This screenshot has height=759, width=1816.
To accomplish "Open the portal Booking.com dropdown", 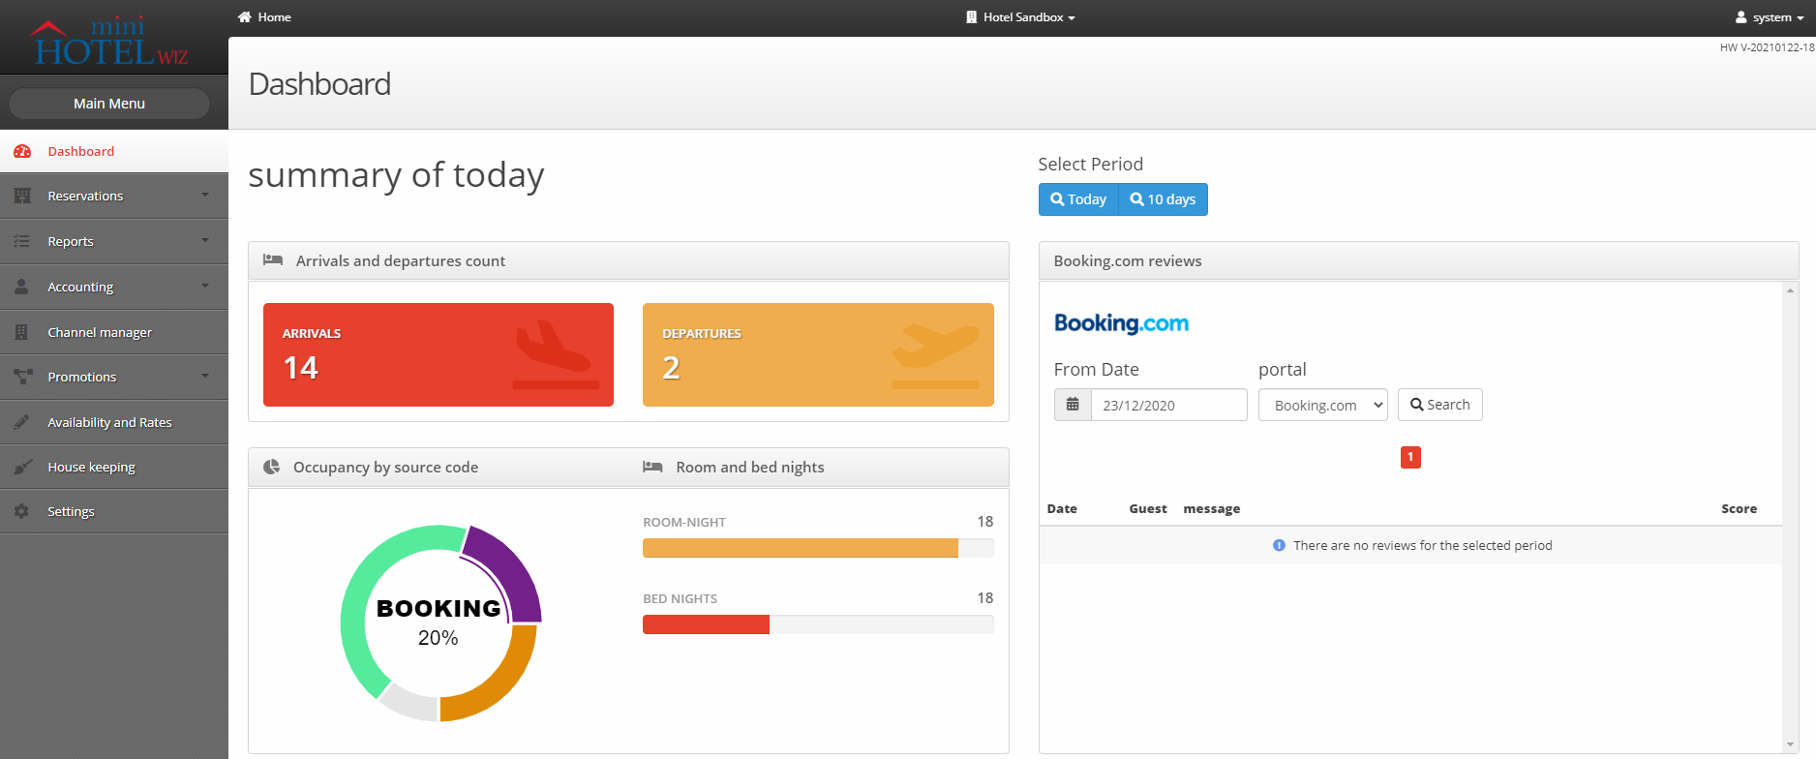I will tap(1322, 405).
